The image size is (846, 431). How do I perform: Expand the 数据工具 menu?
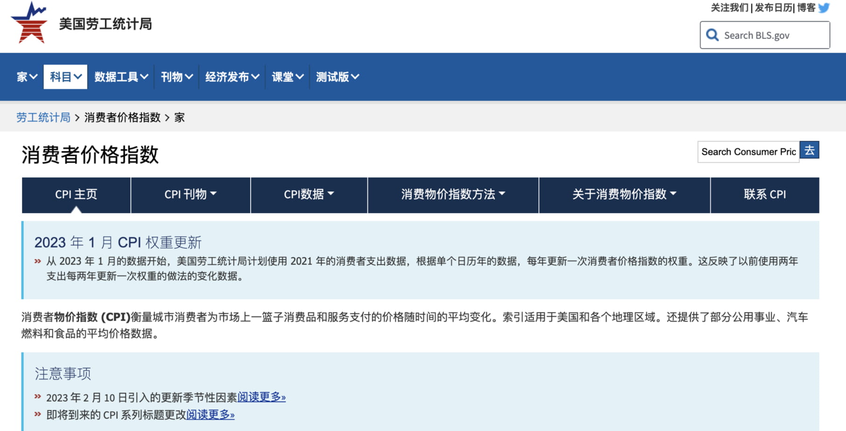pos(120,76)
